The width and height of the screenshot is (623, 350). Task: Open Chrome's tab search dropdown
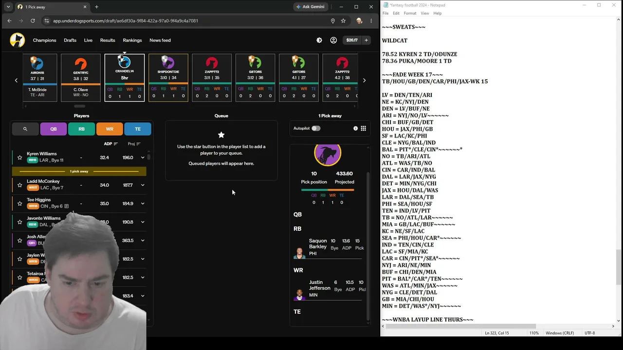[x=8, y=7]
